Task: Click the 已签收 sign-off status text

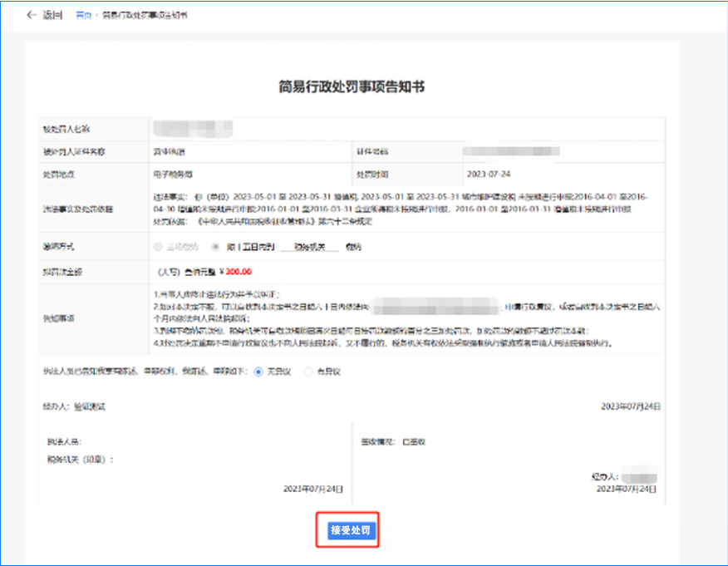Action: 414,442
